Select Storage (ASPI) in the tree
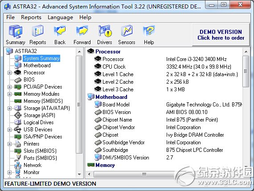The height and width of the screenshot is (191, 254). coord(39,115)
